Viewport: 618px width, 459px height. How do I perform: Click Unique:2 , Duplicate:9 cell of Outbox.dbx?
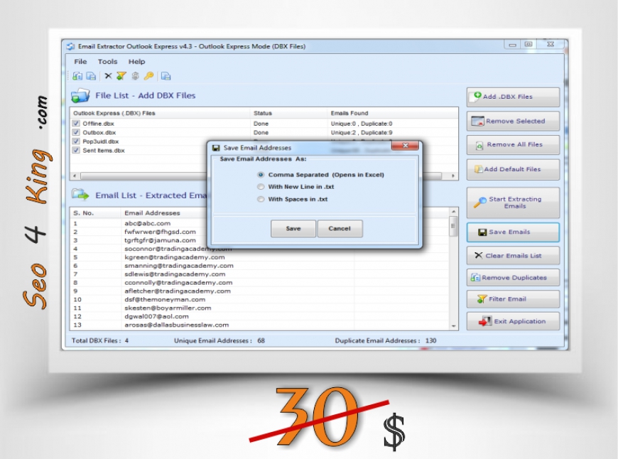pos(362,132)
